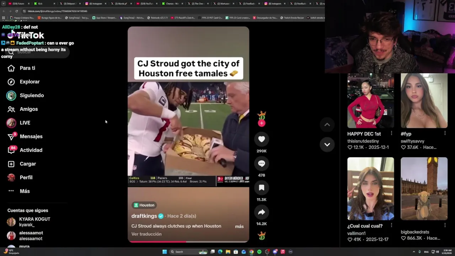Play the CJ Stroud tamales video
Viewport: 455px width, 256px height.
[x=188, y=134]
